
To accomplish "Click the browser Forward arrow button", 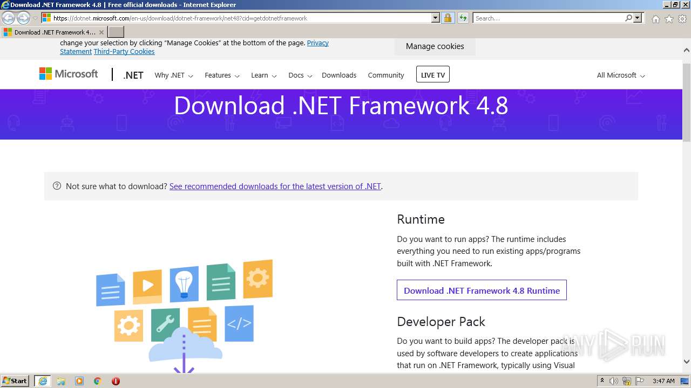I will pyautogui.click(x=23, y=18).
